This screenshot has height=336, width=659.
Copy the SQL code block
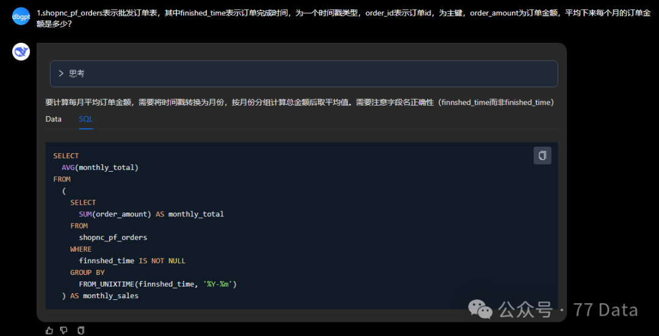[542, 156]
